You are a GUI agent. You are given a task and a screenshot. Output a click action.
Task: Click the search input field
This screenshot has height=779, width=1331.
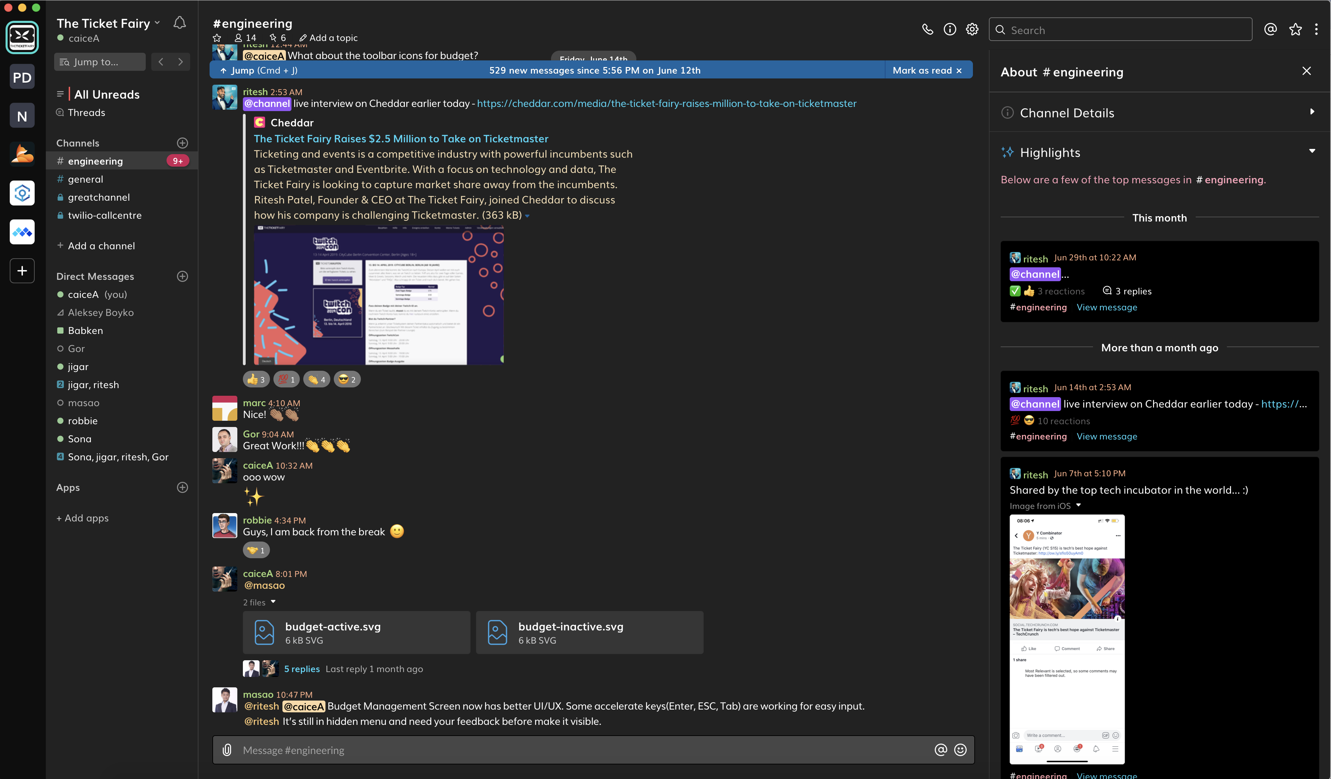point(1121,29)
